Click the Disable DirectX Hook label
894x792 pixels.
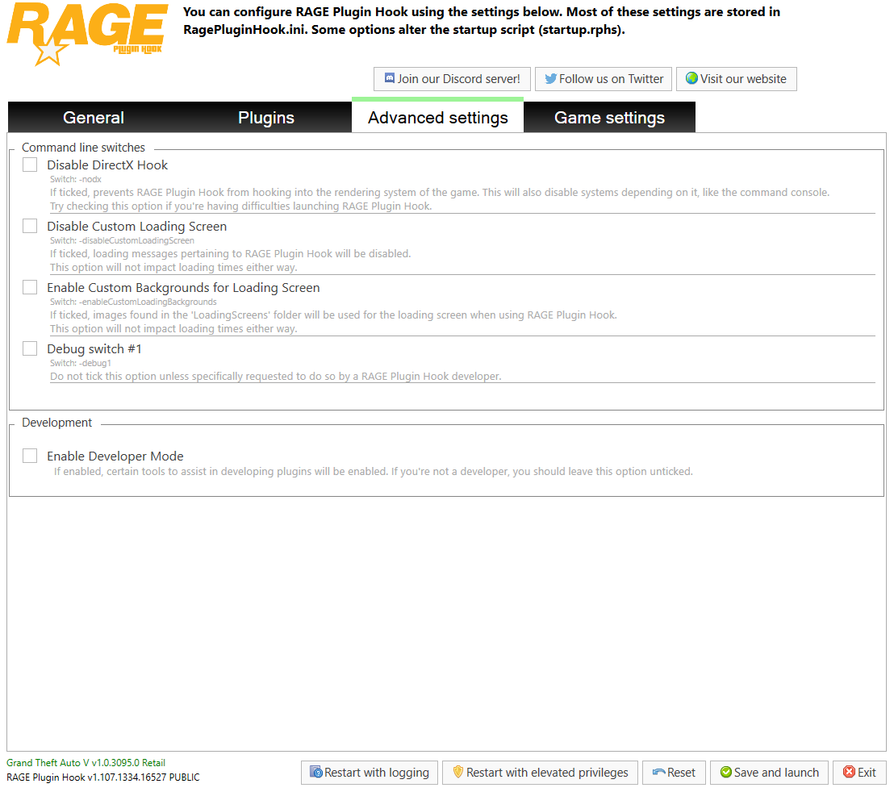[107, 165]
